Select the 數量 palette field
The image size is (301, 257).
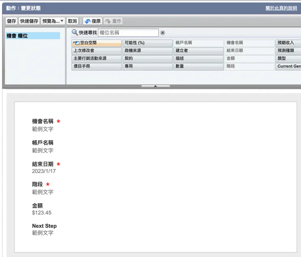click(198, 66)
